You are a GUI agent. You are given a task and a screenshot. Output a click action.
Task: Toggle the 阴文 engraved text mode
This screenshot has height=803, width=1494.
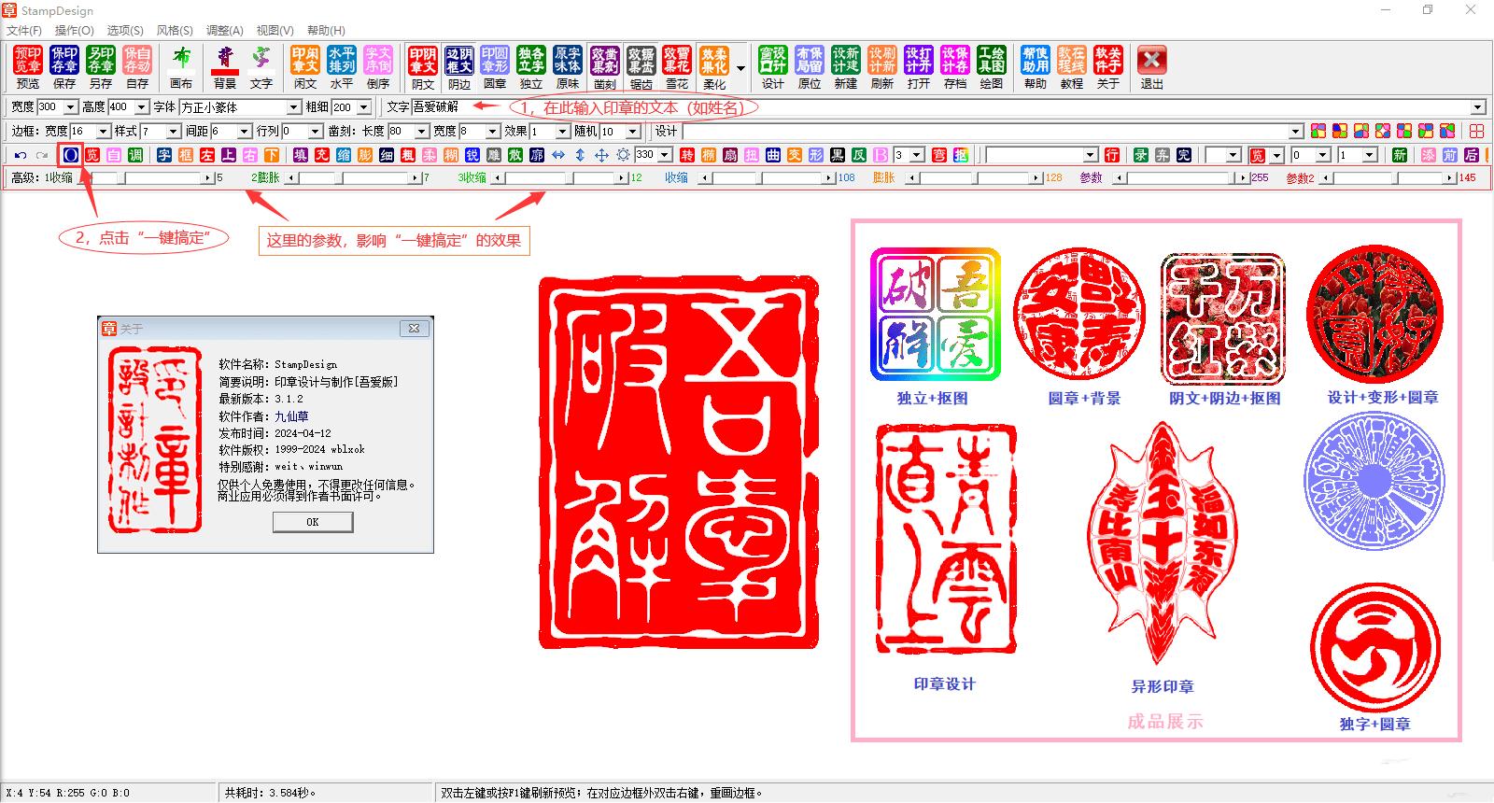click(423, 67)
